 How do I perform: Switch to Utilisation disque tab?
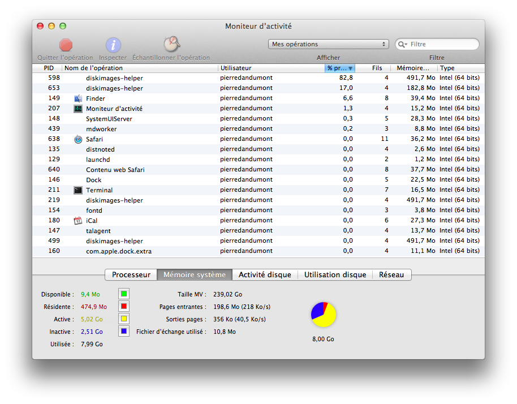[x=335, y=275]
